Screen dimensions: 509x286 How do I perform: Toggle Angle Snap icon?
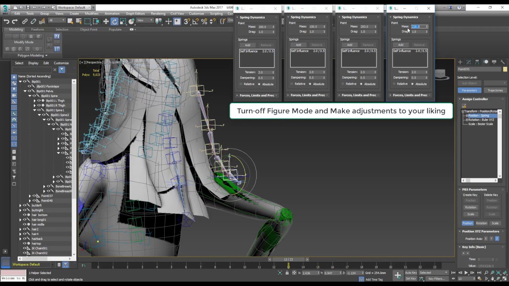pyautogui.click(x=196, y=21)
